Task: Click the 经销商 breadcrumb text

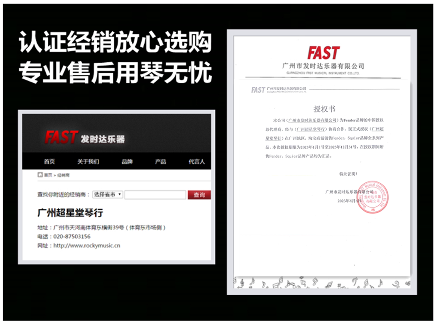Action: (x=63, y=175)
